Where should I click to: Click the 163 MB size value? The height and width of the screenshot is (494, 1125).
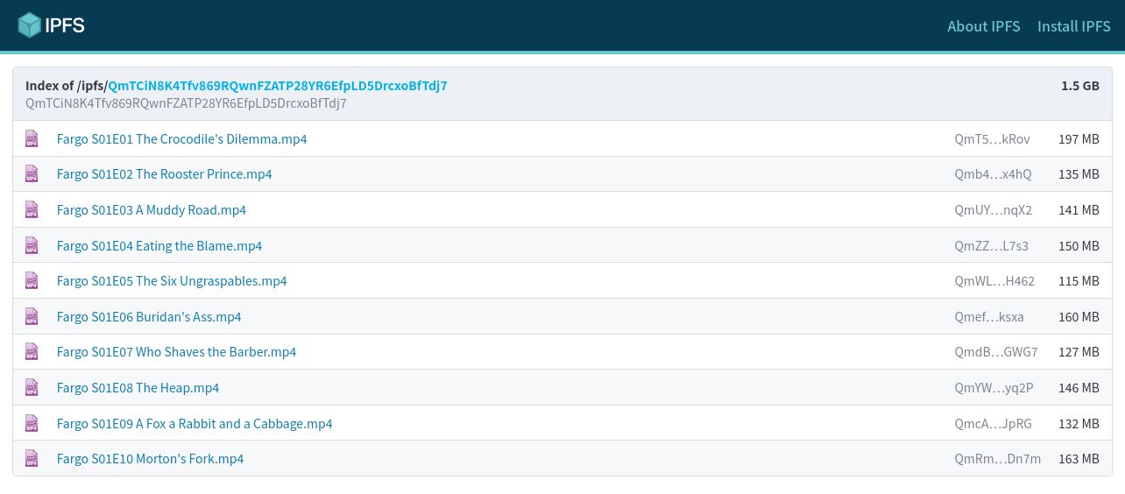coord(1079,459)
